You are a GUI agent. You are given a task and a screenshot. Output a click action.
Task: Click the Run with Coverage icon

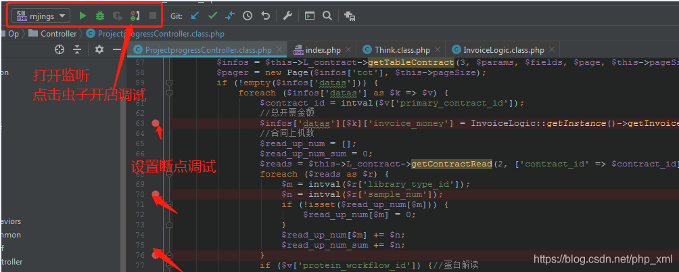coord(117,16)
